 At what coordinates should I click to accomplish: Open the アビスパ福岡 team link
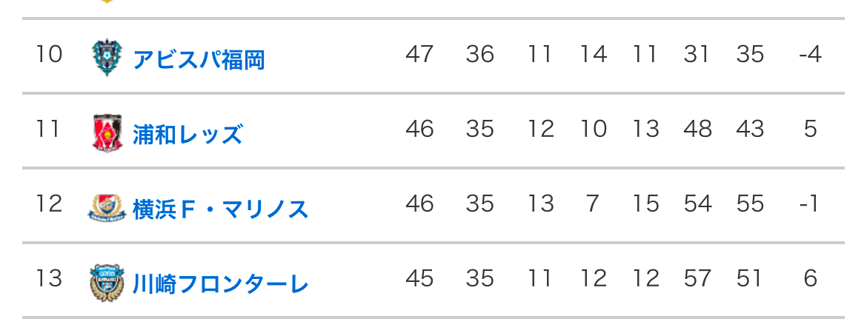pyautogui.click(x=199, y=60)
